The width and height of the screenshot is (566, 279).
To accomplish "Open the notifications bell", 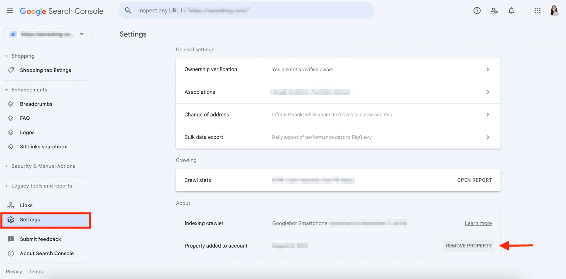I will (511, 10).
